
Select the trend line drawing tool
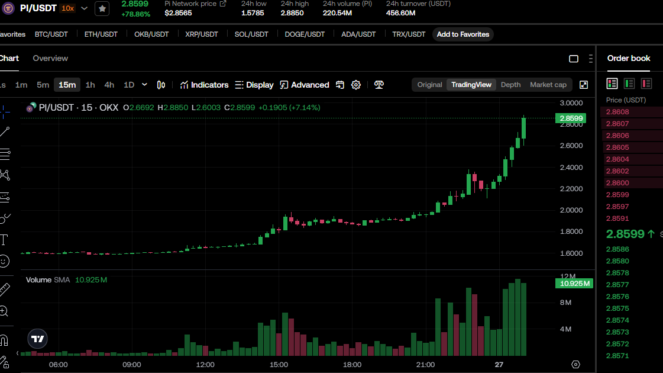pyautogui.click(x=5, y=131)
